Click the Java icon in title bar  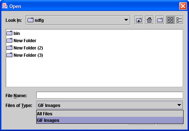point(5,6)
